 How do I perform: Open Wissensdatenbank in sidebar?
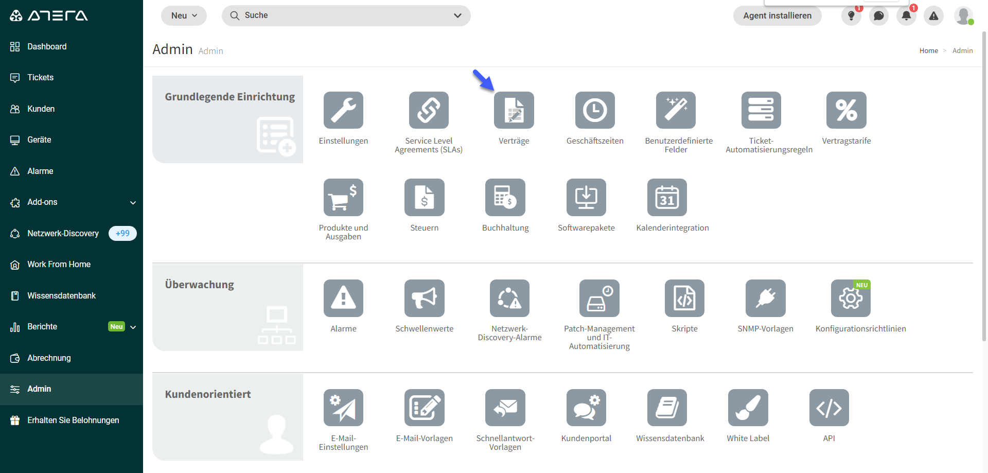pos(72,295)
